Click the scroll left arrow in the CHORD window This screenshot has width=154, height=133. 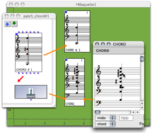tap(133, 112)
